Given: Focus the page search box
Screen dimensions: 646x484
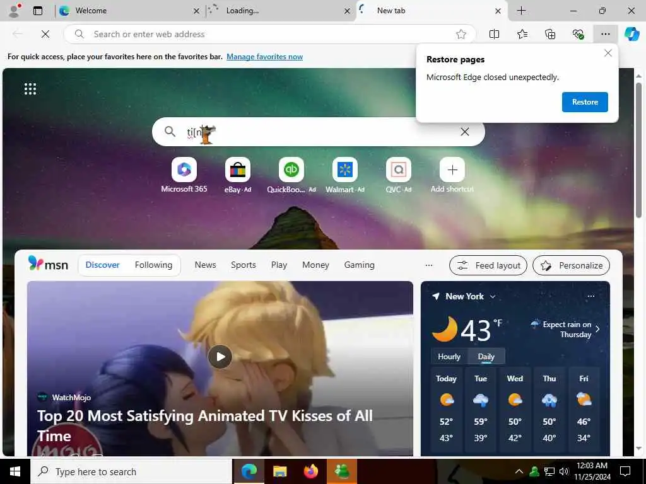Looking at the screenshot, I should (318, 132).
